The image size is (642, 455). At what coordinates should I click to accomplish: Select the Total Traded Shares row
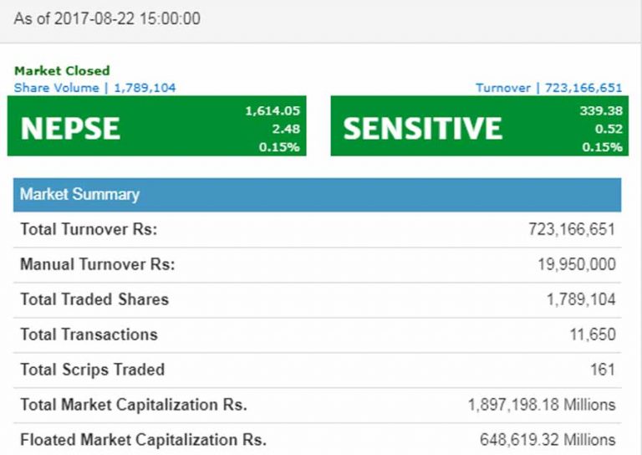pyautogui.click(x=318, y=299)
